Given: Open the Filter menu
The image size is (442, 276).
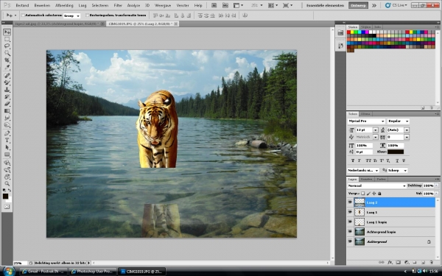Looking at the screenshot, I should click(118, 5).
